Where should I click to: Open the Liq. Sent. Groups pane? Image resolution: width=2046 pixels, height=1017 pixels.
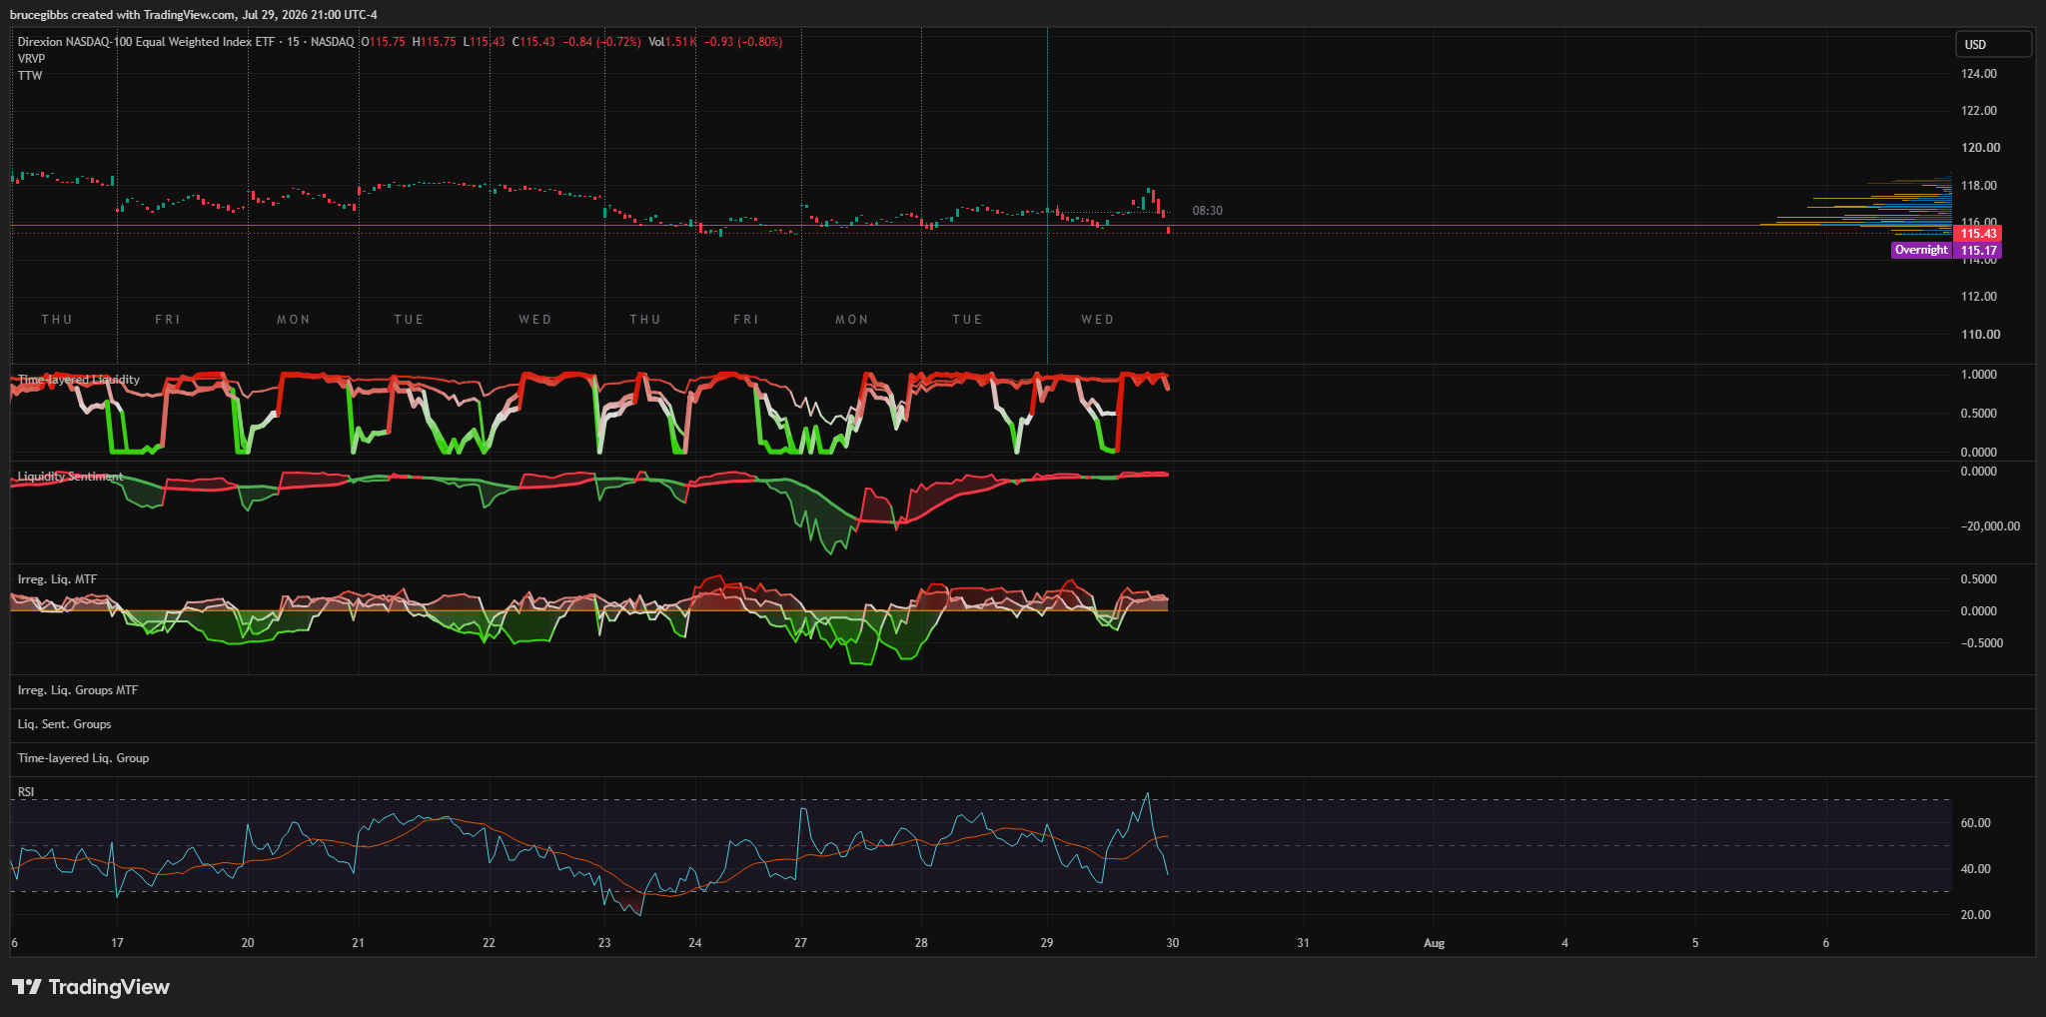[x=64, y=724]
